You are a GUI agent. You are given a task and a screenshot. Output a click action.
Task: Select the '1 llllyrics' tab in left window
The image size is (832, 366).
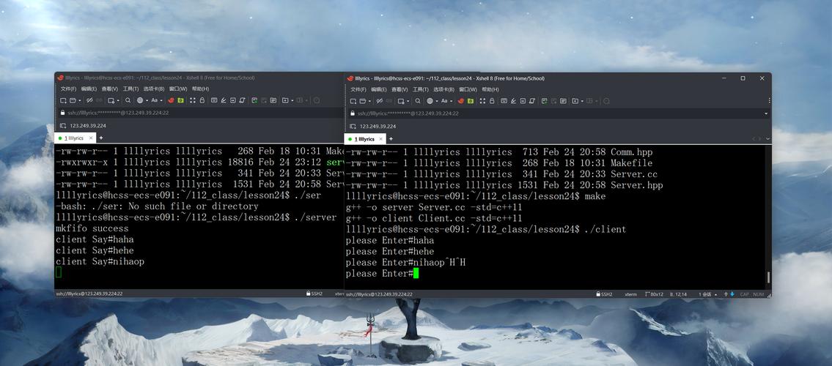[x=73, y=138]
